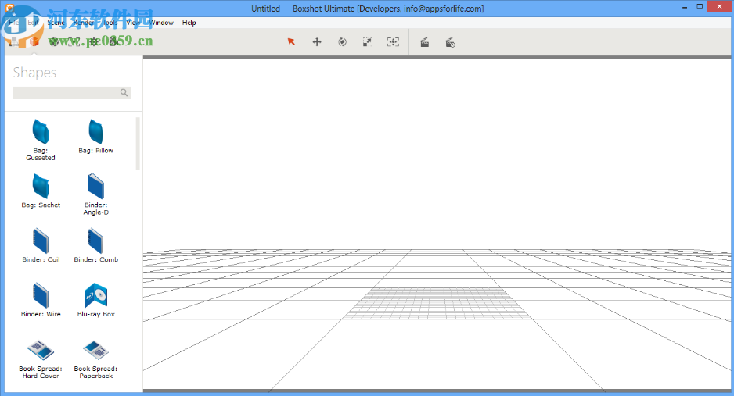Open the Help menu
The image size is (734, 396).
(x=189, y=23)
